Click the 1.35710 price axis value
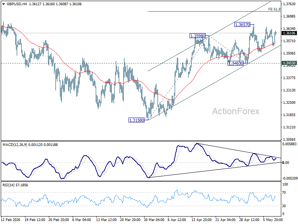Image resolution: width=298 pixels, height=224 pixels. 289,41
